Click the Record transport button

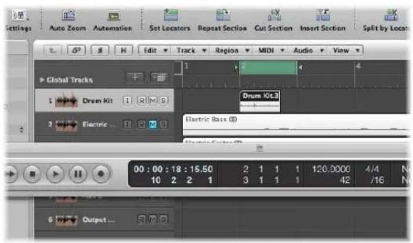coord(101,174)
